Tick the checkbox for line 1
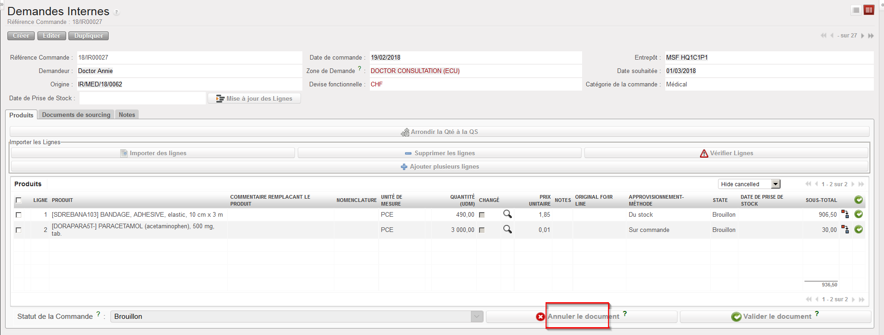 [18, 215]
